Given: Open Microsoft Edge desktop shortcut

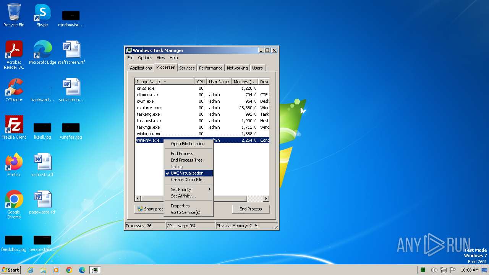Looking at the screenshot, I should [x=42, y=53].
